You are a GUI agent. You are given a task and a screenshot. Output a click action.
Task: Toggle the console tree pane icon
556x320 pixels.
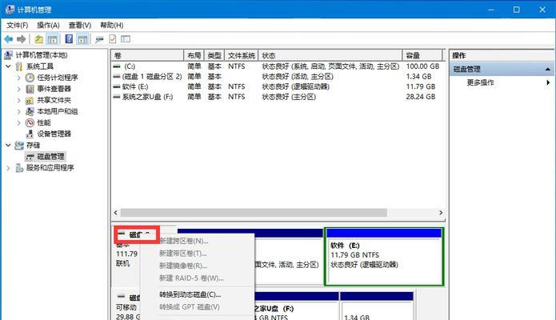pos(53,39)
